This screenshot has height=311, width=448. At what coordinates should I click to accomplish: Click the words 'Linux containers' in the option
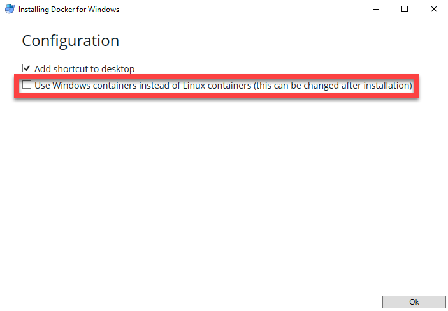tap(217, 86)
